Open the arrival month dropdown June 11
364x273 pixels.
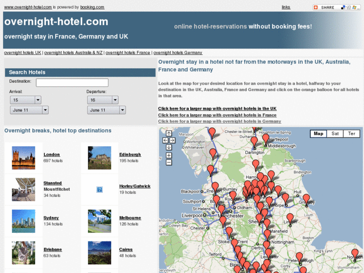pyautogui.click(x=29, y=110)
